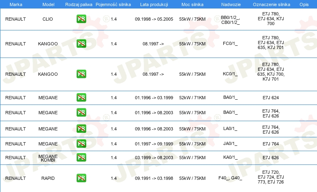Click the Pojemność silnika column header

click(x=113, y=4)
